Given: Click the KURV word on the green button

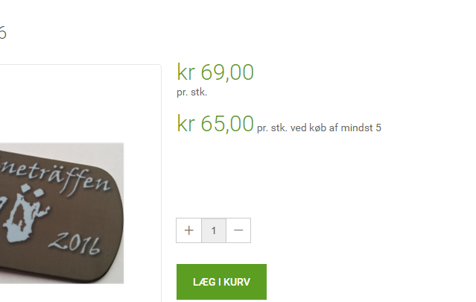Looking at the screenshot, I should (x=237, y=283).
